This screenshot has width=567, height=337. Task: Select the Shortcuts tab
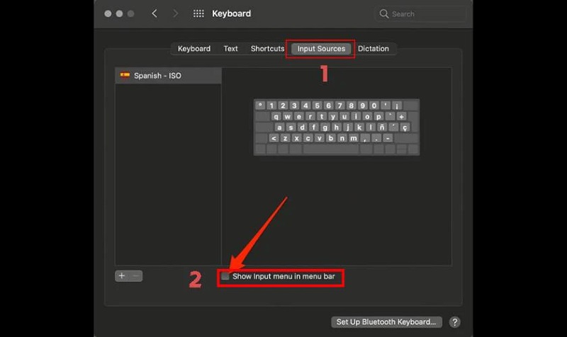(267, 49)
